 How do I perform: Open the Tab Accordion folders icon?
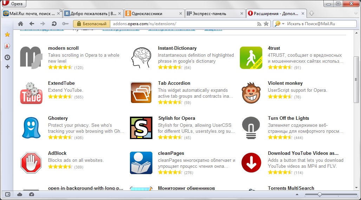click(x=141, y=92)
